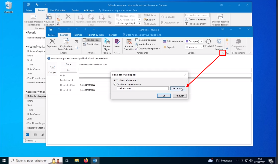Open the Rappel 15 minutes dropdown
Screen dimensions: 278x164
[x=194, y=47]
